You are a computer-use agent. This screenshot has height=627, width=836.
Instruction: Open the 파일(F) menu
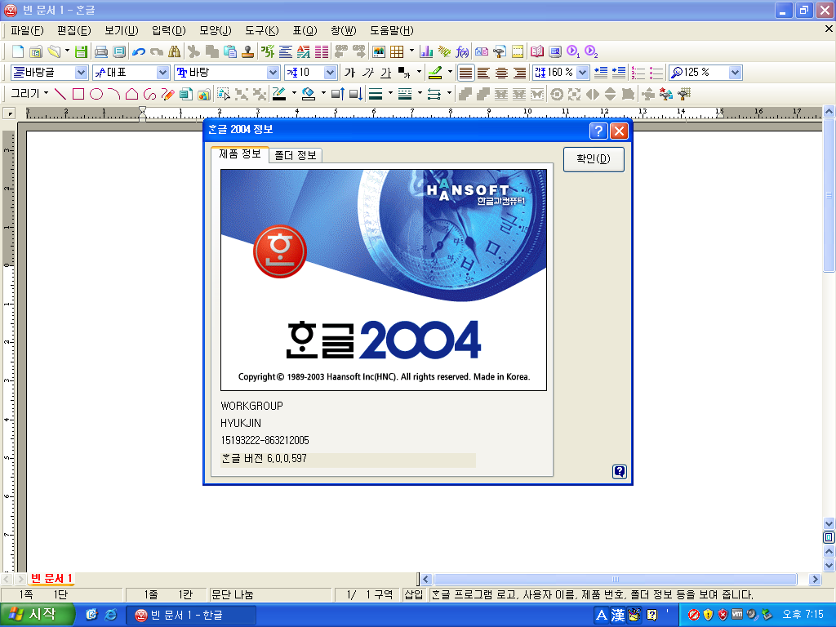[x=27, y=30]
